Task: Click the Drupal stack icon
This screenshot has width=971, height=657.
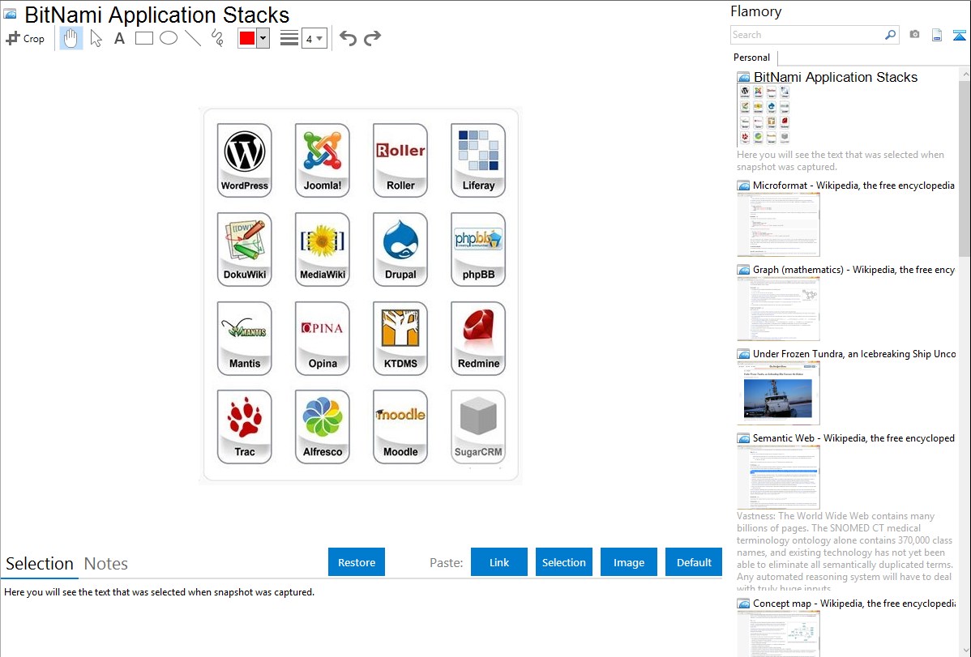Action: pos(400,249)
